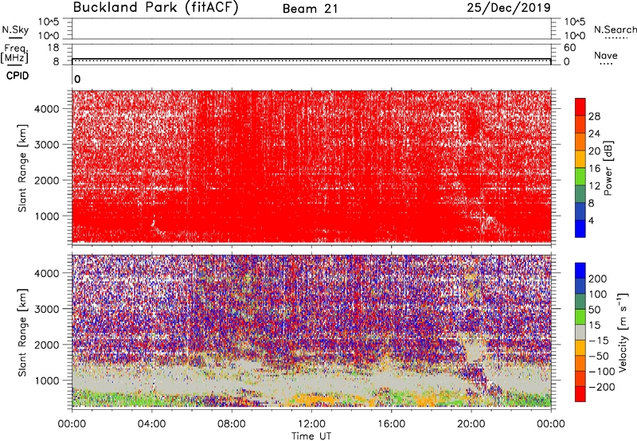Select the 16 dB colorbar tick label
This screenshot has height=441, width=637.
594,169
